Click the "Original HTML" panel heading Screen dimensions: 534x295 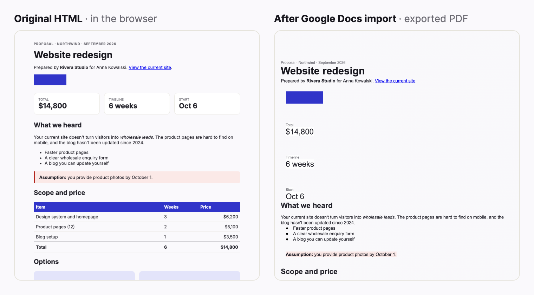48,19
